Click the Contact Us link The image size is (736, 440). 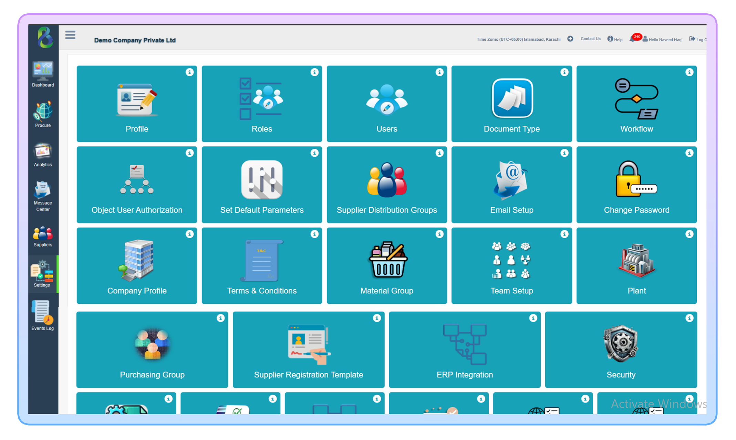point(590,39)
